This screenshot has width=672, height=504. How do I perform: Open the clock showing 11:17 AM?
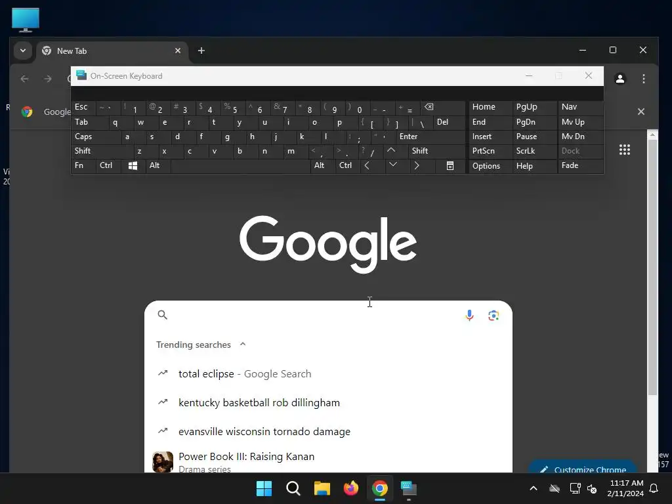tap(625, 488)
